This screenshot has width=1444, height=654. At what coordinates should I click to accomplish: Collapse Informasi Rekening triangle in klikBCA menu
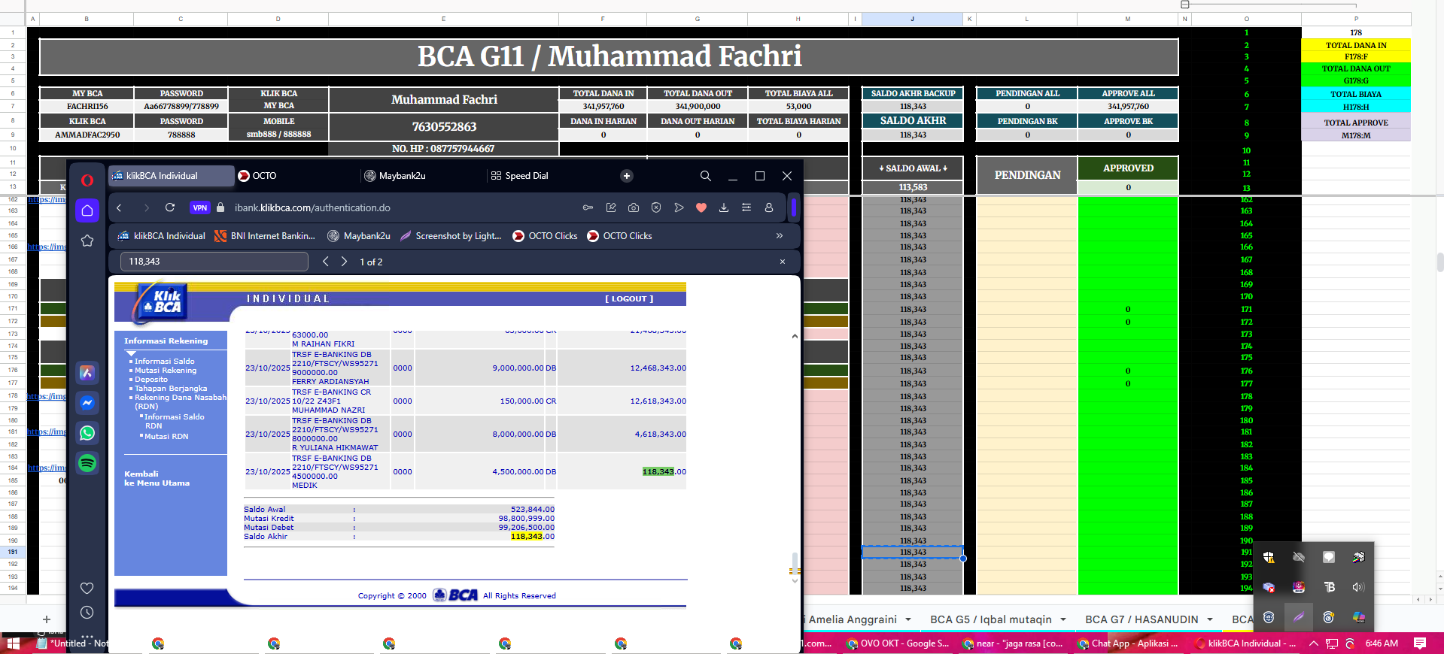coord(131,353)
